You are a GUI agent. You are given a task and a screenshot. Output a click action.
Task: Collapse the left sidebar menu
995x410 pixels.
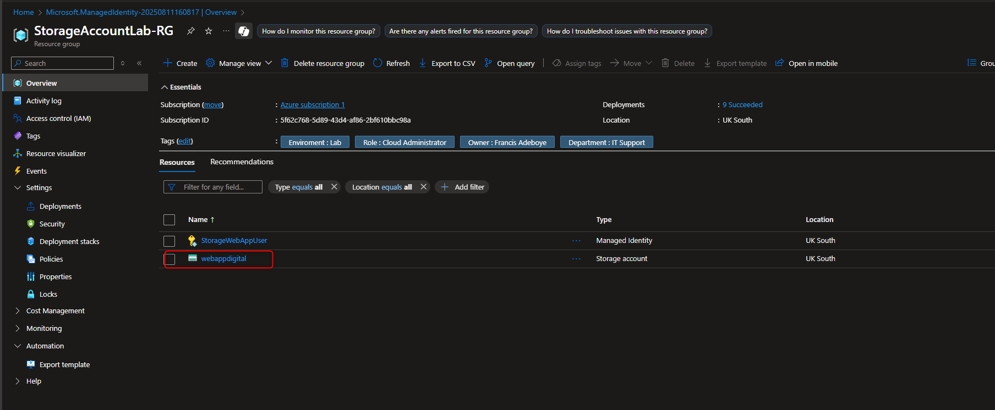coord(139,63)
